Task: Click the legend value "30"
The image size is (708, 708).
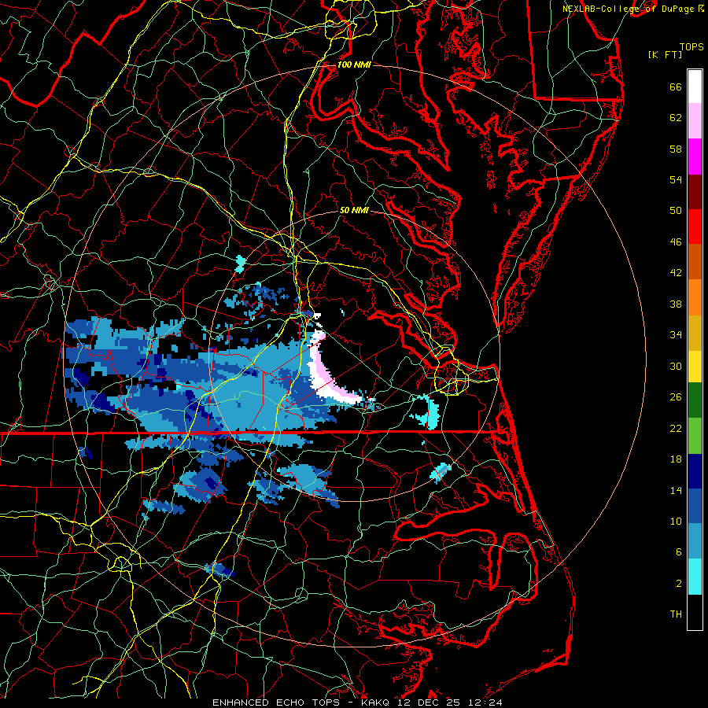Action: pyautogui.click(x=676, y=366)
